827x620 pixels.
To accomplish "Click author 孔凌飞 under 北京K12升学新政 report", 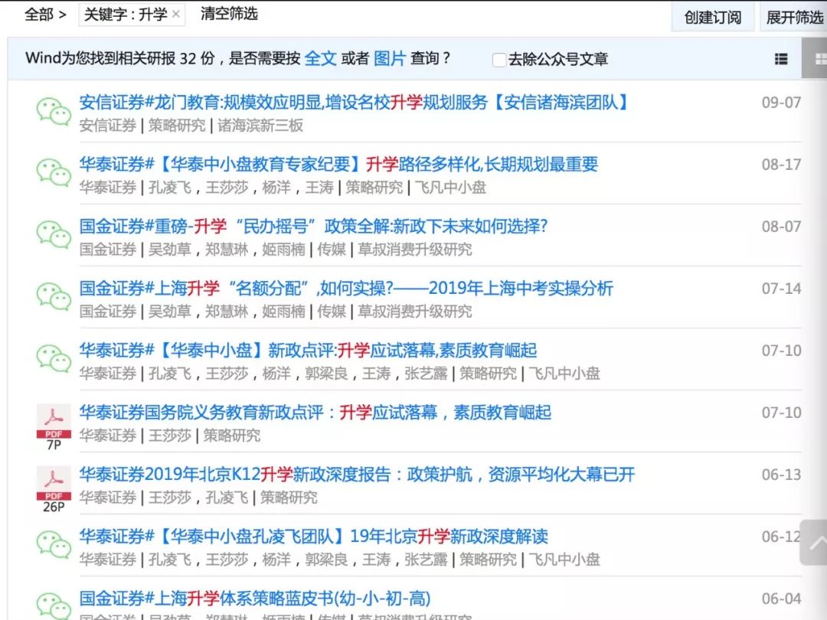I will (x=227, y=498).
